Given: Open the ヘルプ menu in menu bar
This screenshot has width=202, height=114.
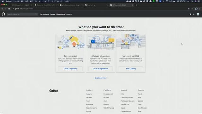Looking at the screenshot, I should click(x=68, y=1).
